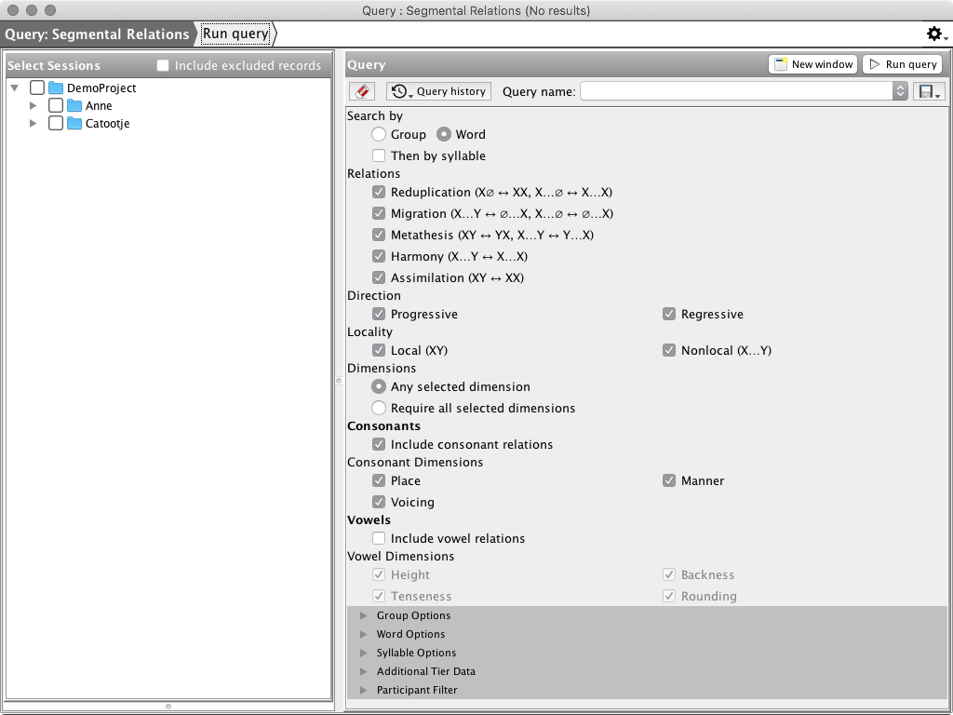The width and height of the screenshot is (953, 715).
Task: Enable Include vowel relations
Action: point(379,538)
